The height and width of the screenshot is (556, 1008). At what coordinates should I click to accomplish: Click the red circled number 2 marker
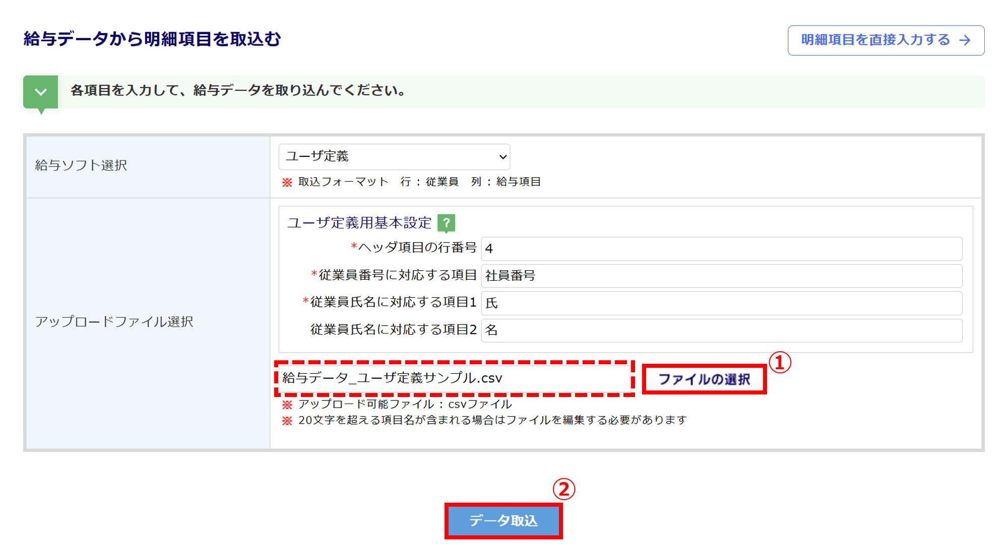(x=563, y=489)
